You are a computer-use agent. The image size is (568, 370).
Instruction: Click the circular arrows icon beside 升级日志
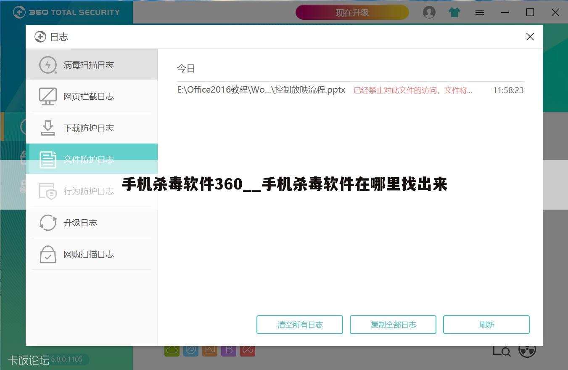[48, 223]
